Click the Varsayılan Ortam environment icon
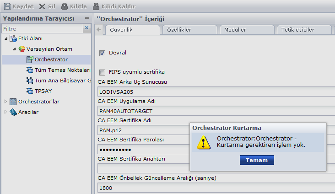 pyautogui.click(x=22, y=49)
